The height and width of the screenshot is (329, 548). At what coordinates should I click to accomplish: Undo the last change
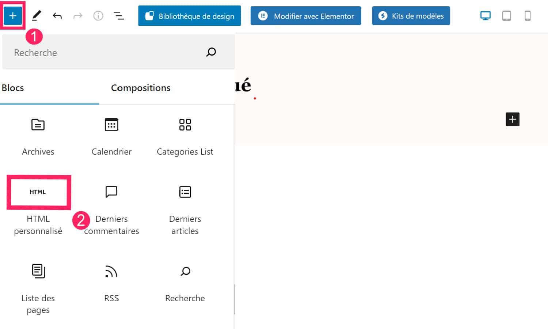[57, 16]
